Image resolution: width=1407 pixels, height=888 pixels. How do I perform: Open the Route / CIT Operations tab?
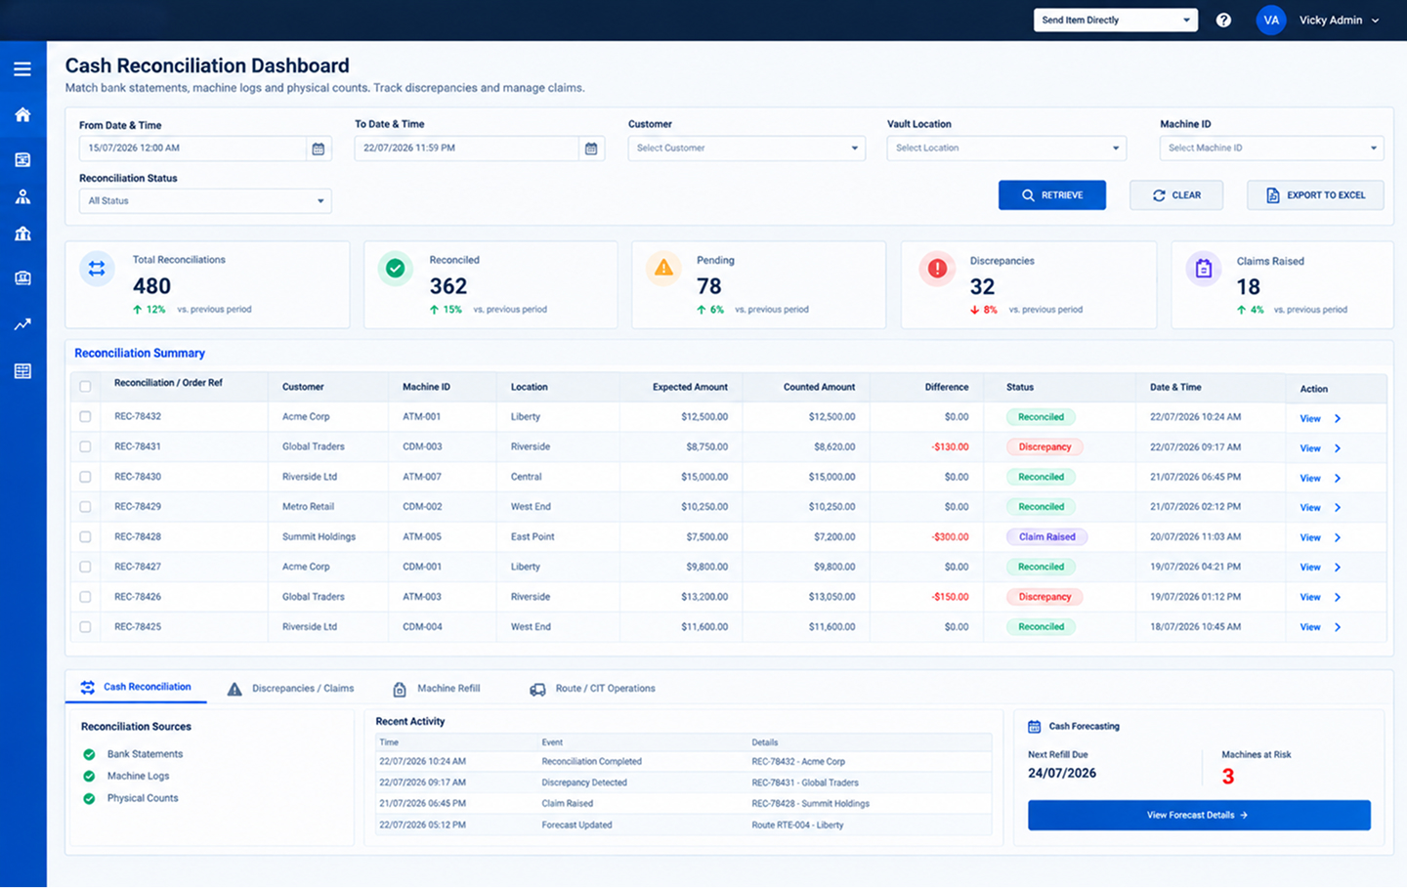592,689
